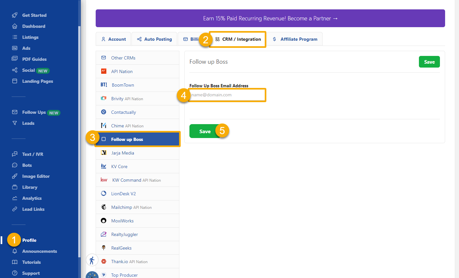This screenshot has height=278, width=459.
Task: Click the BoomTown BT! logo icon
Action: pos(104,85)
